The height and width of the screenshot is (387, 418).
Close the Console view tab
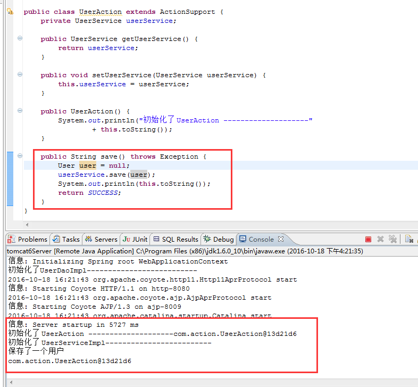coord(281,239)
